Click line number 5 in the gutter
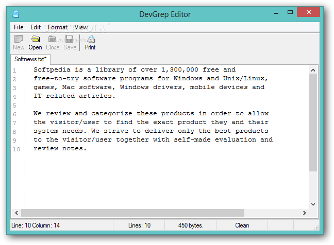The width and height of the screenshot is (334, 245). click(14, 106)
